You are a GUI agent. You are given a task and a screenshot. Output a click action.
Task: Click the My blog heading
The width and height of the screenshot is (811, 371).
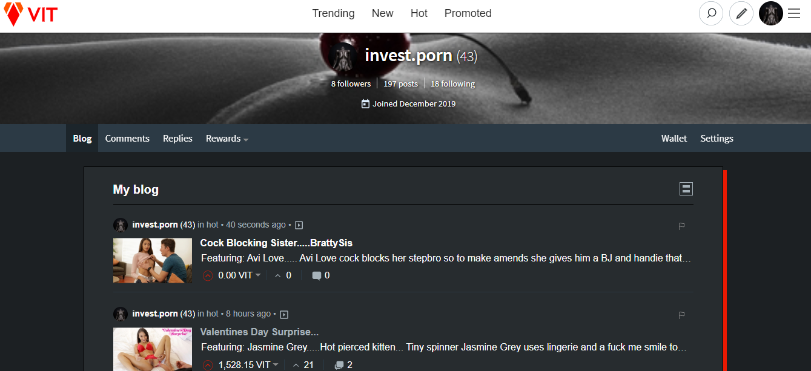pos(136,189)
